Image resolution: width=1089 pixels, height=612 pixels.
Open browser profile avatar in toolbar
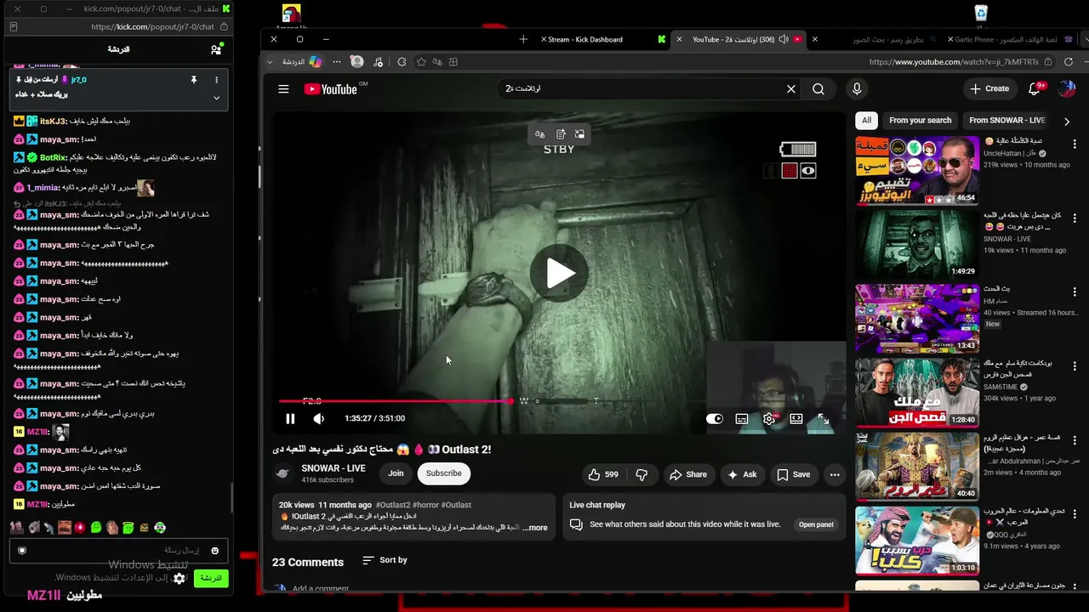[357, 62]
